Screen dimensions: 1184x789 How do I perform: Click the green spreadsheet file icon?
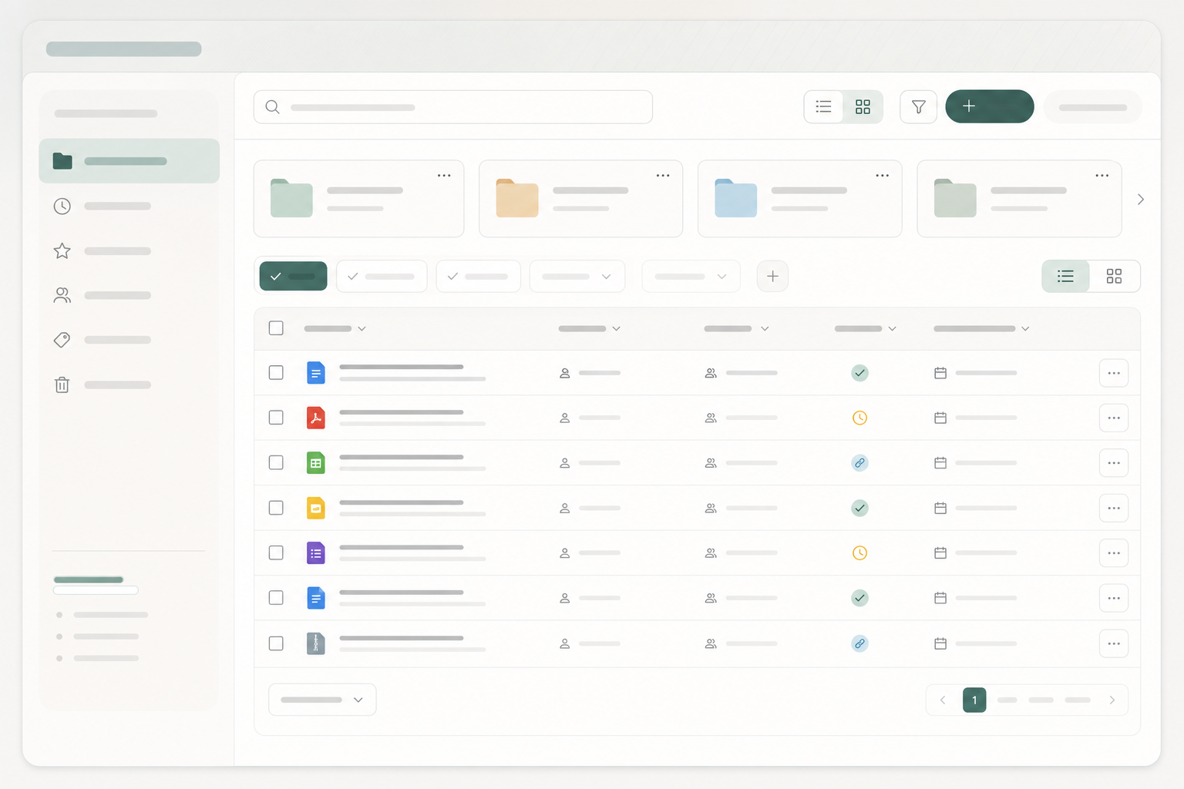(x=315, y=462)
